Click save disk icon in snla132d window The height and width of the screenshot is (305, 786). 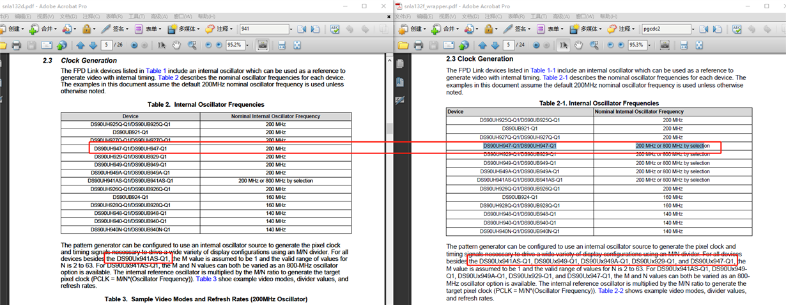(x=32, y=45)
